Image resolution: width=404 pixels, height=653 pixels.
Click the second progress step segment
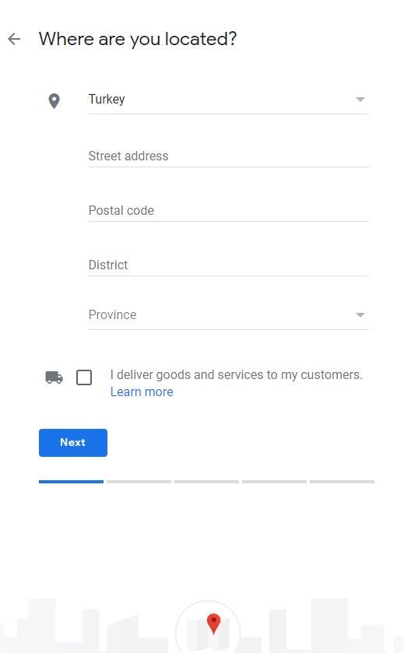pyautogui.click(x=139, y=482)
